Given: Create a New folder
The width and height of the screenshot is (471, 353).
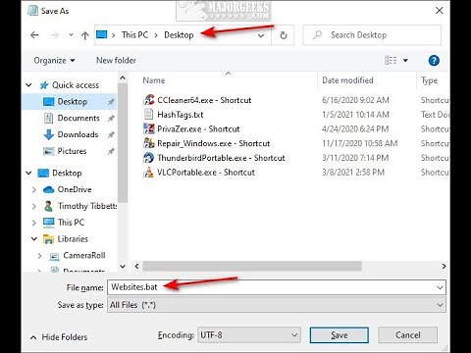Looking at the screenshot, I should click(x=116, y=60).
